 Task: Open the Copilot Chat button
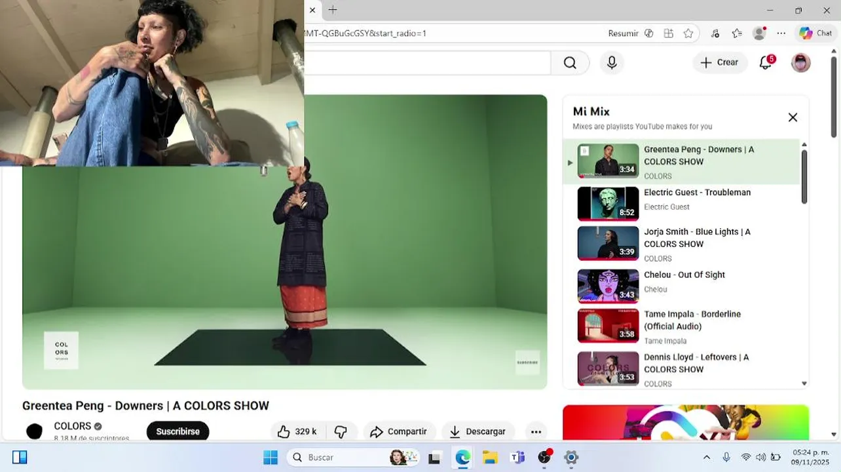[815, 33]
